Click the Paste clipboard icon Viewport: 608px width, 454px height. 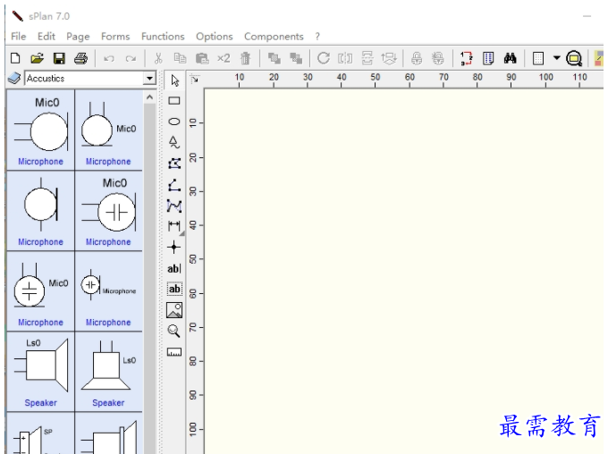[x=202, y=59]
